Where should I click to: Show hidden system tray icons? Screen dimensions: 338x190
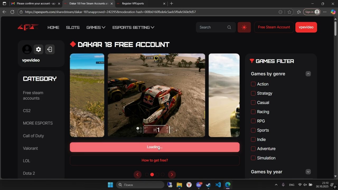[x=276, y=185]
